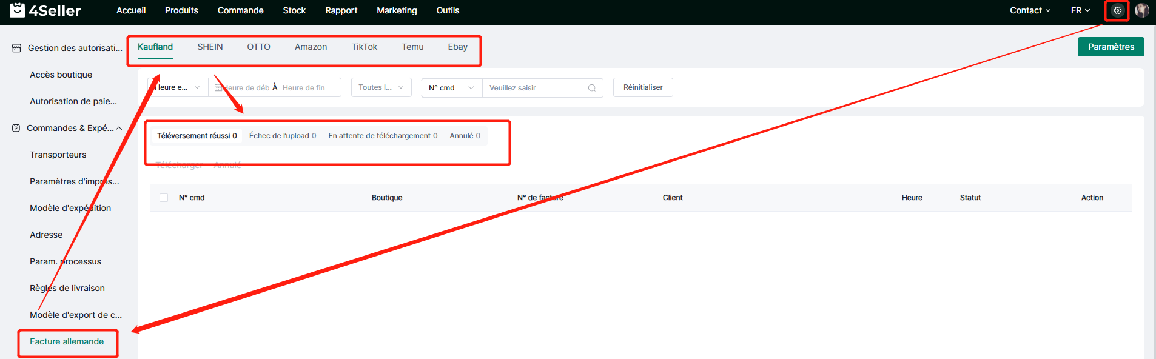
Task: Open the FR language dropdown
Action: click(x=1080, y=10)
